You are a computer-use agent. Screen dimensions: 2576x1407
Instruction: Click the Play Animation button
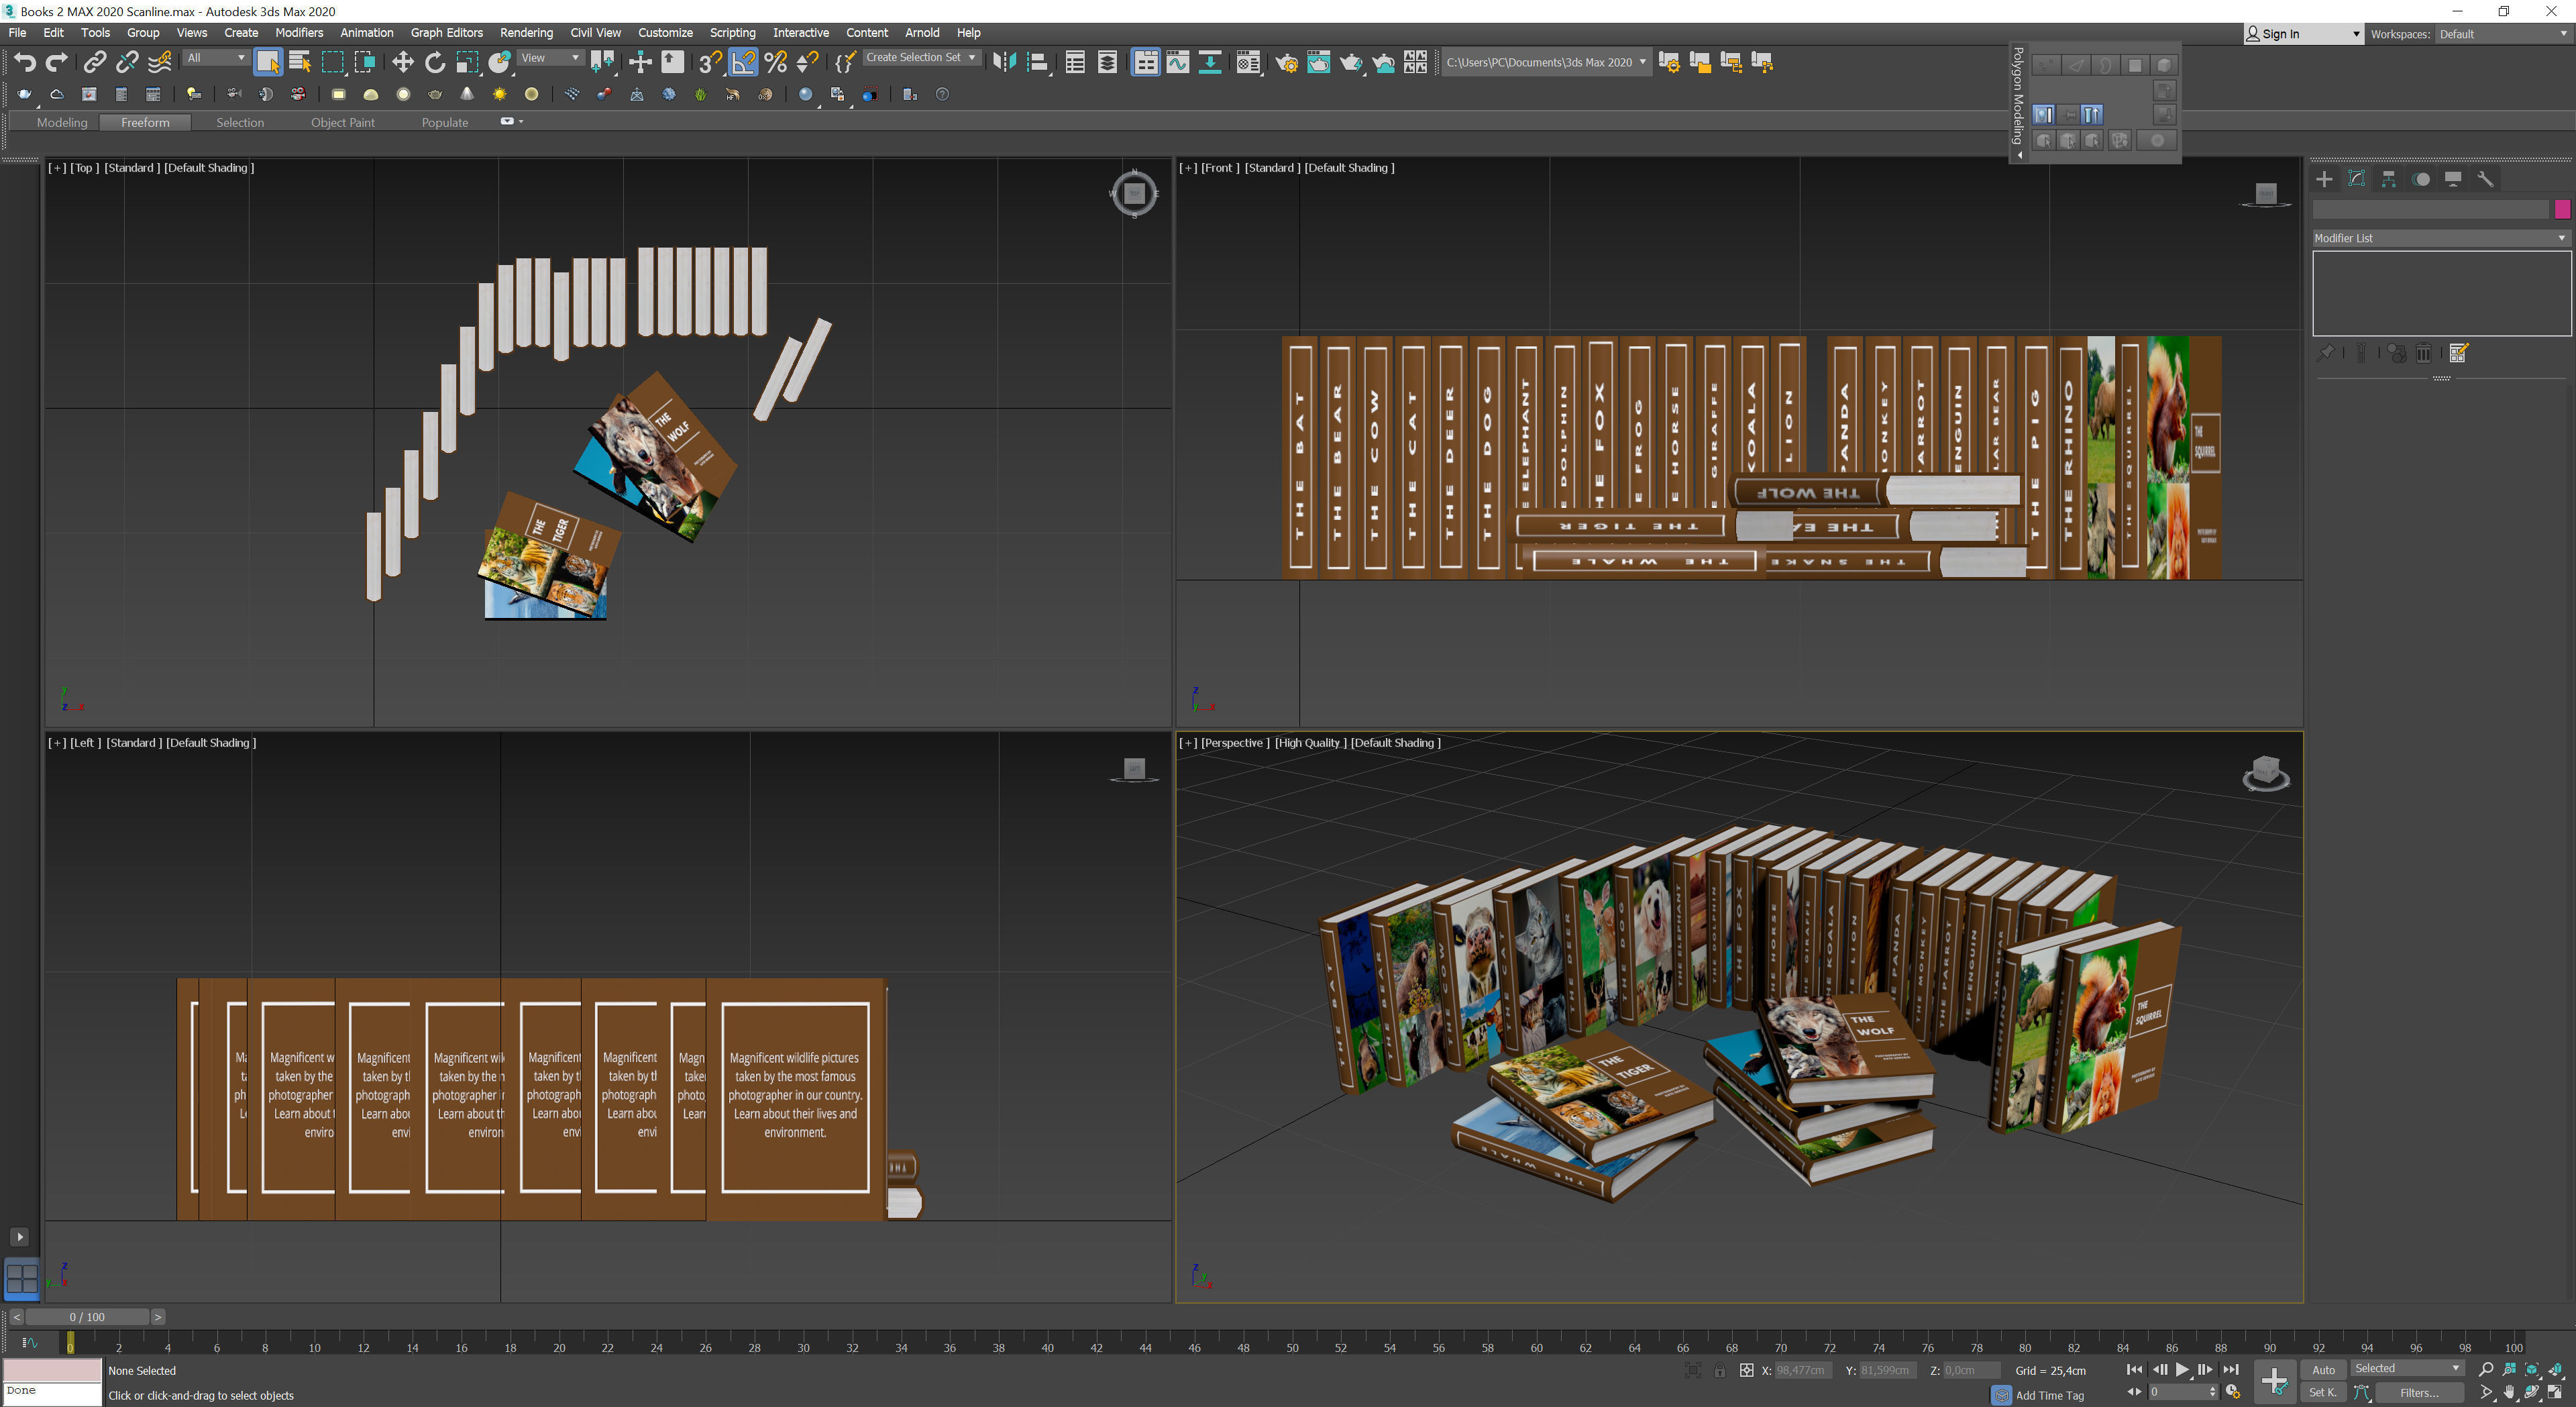[x=2182, y=1369]
